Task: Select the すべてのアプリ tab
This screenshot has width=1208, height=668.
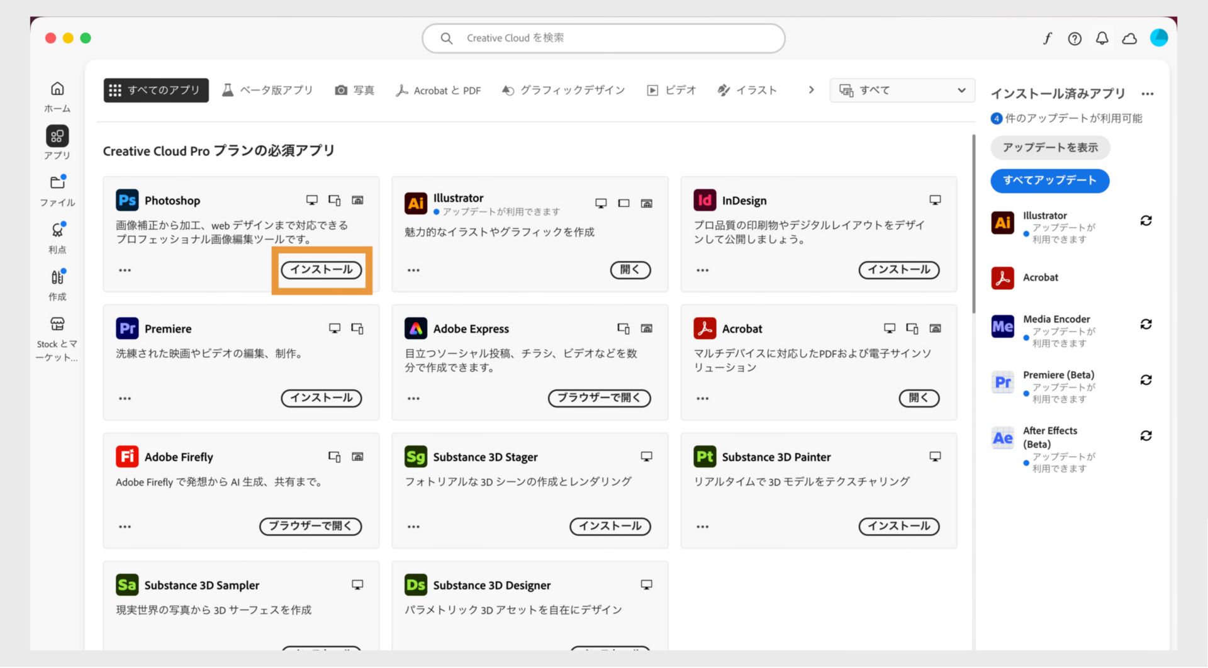Action: (156, 91)
